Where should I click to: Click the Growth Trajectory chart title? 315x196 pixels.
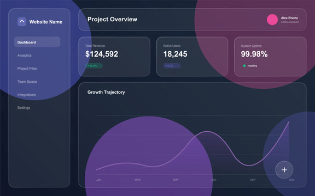(106, 92)
